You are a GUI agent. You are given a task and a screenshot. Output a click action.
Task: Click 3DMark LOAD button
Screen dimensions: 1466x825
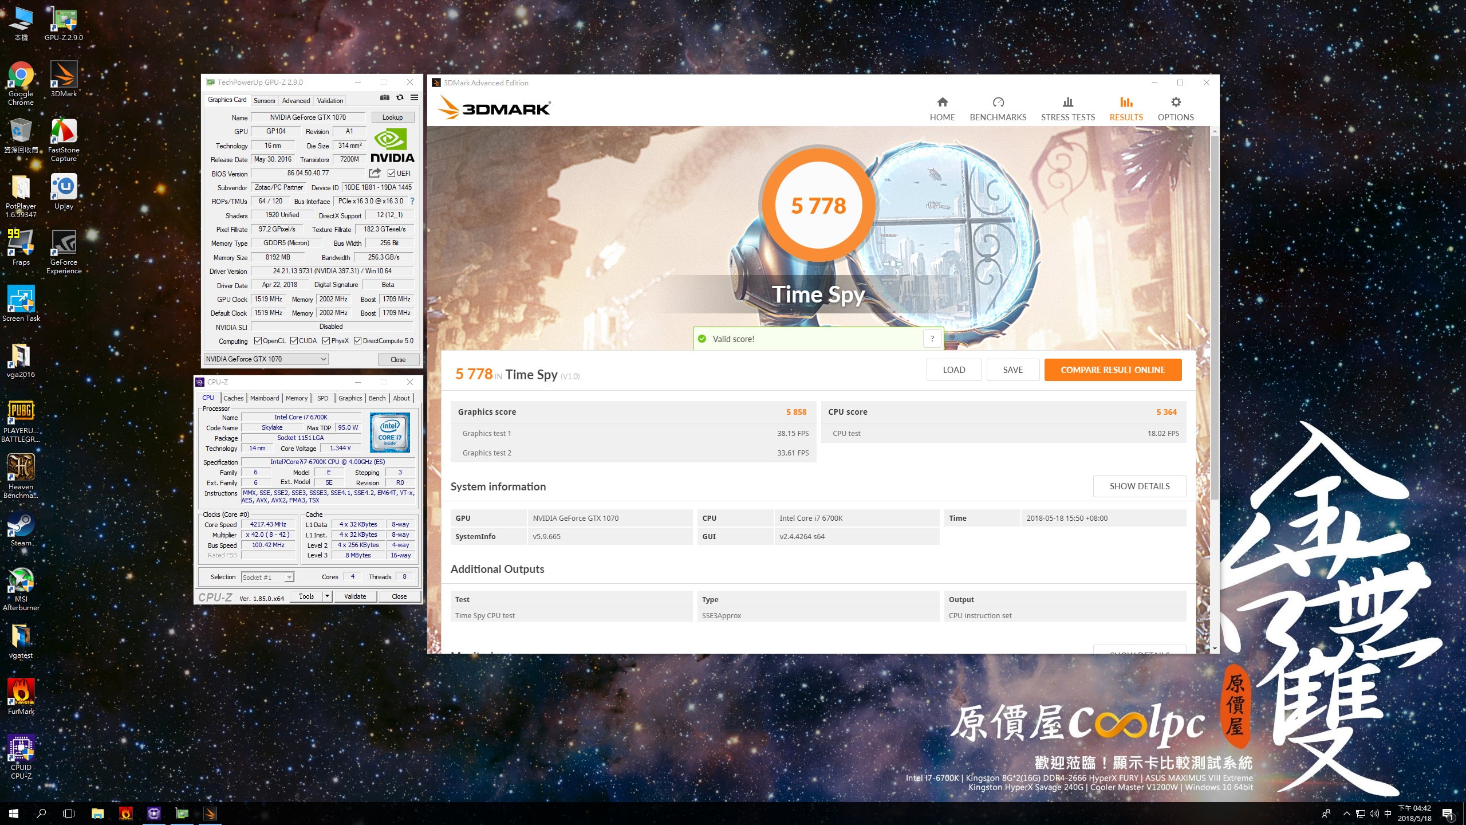tap(954, 370)
